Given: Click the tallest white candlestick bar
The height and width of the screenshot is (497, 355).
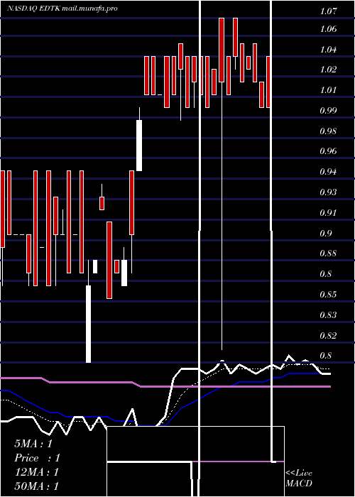Looking at the screenshot, I should point(89,324).
